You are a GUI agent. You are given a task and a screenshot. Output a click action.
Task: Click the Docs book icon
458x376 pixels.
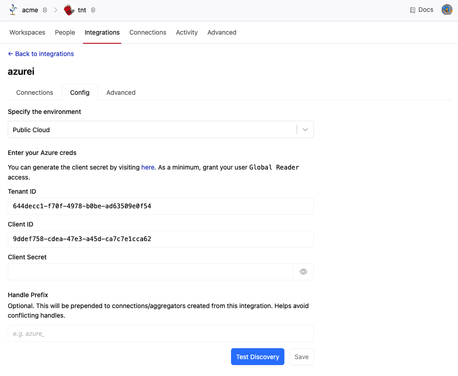(412, 10)
